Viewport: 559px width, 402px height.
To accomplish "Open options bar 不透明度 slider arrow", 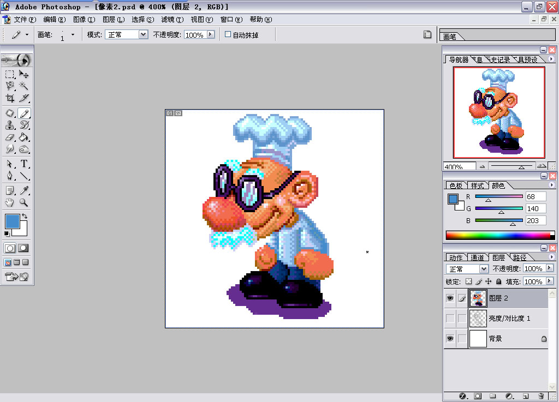I will (211, 34).
